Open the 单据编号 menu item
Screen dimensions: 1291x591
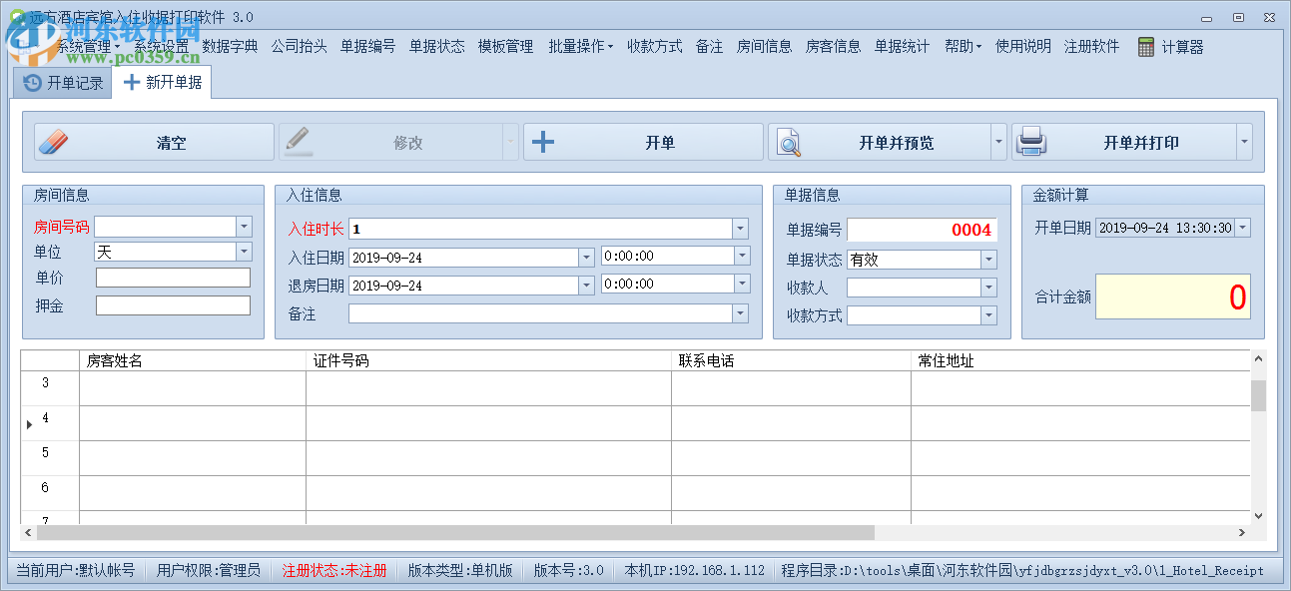tap(367, 46)
